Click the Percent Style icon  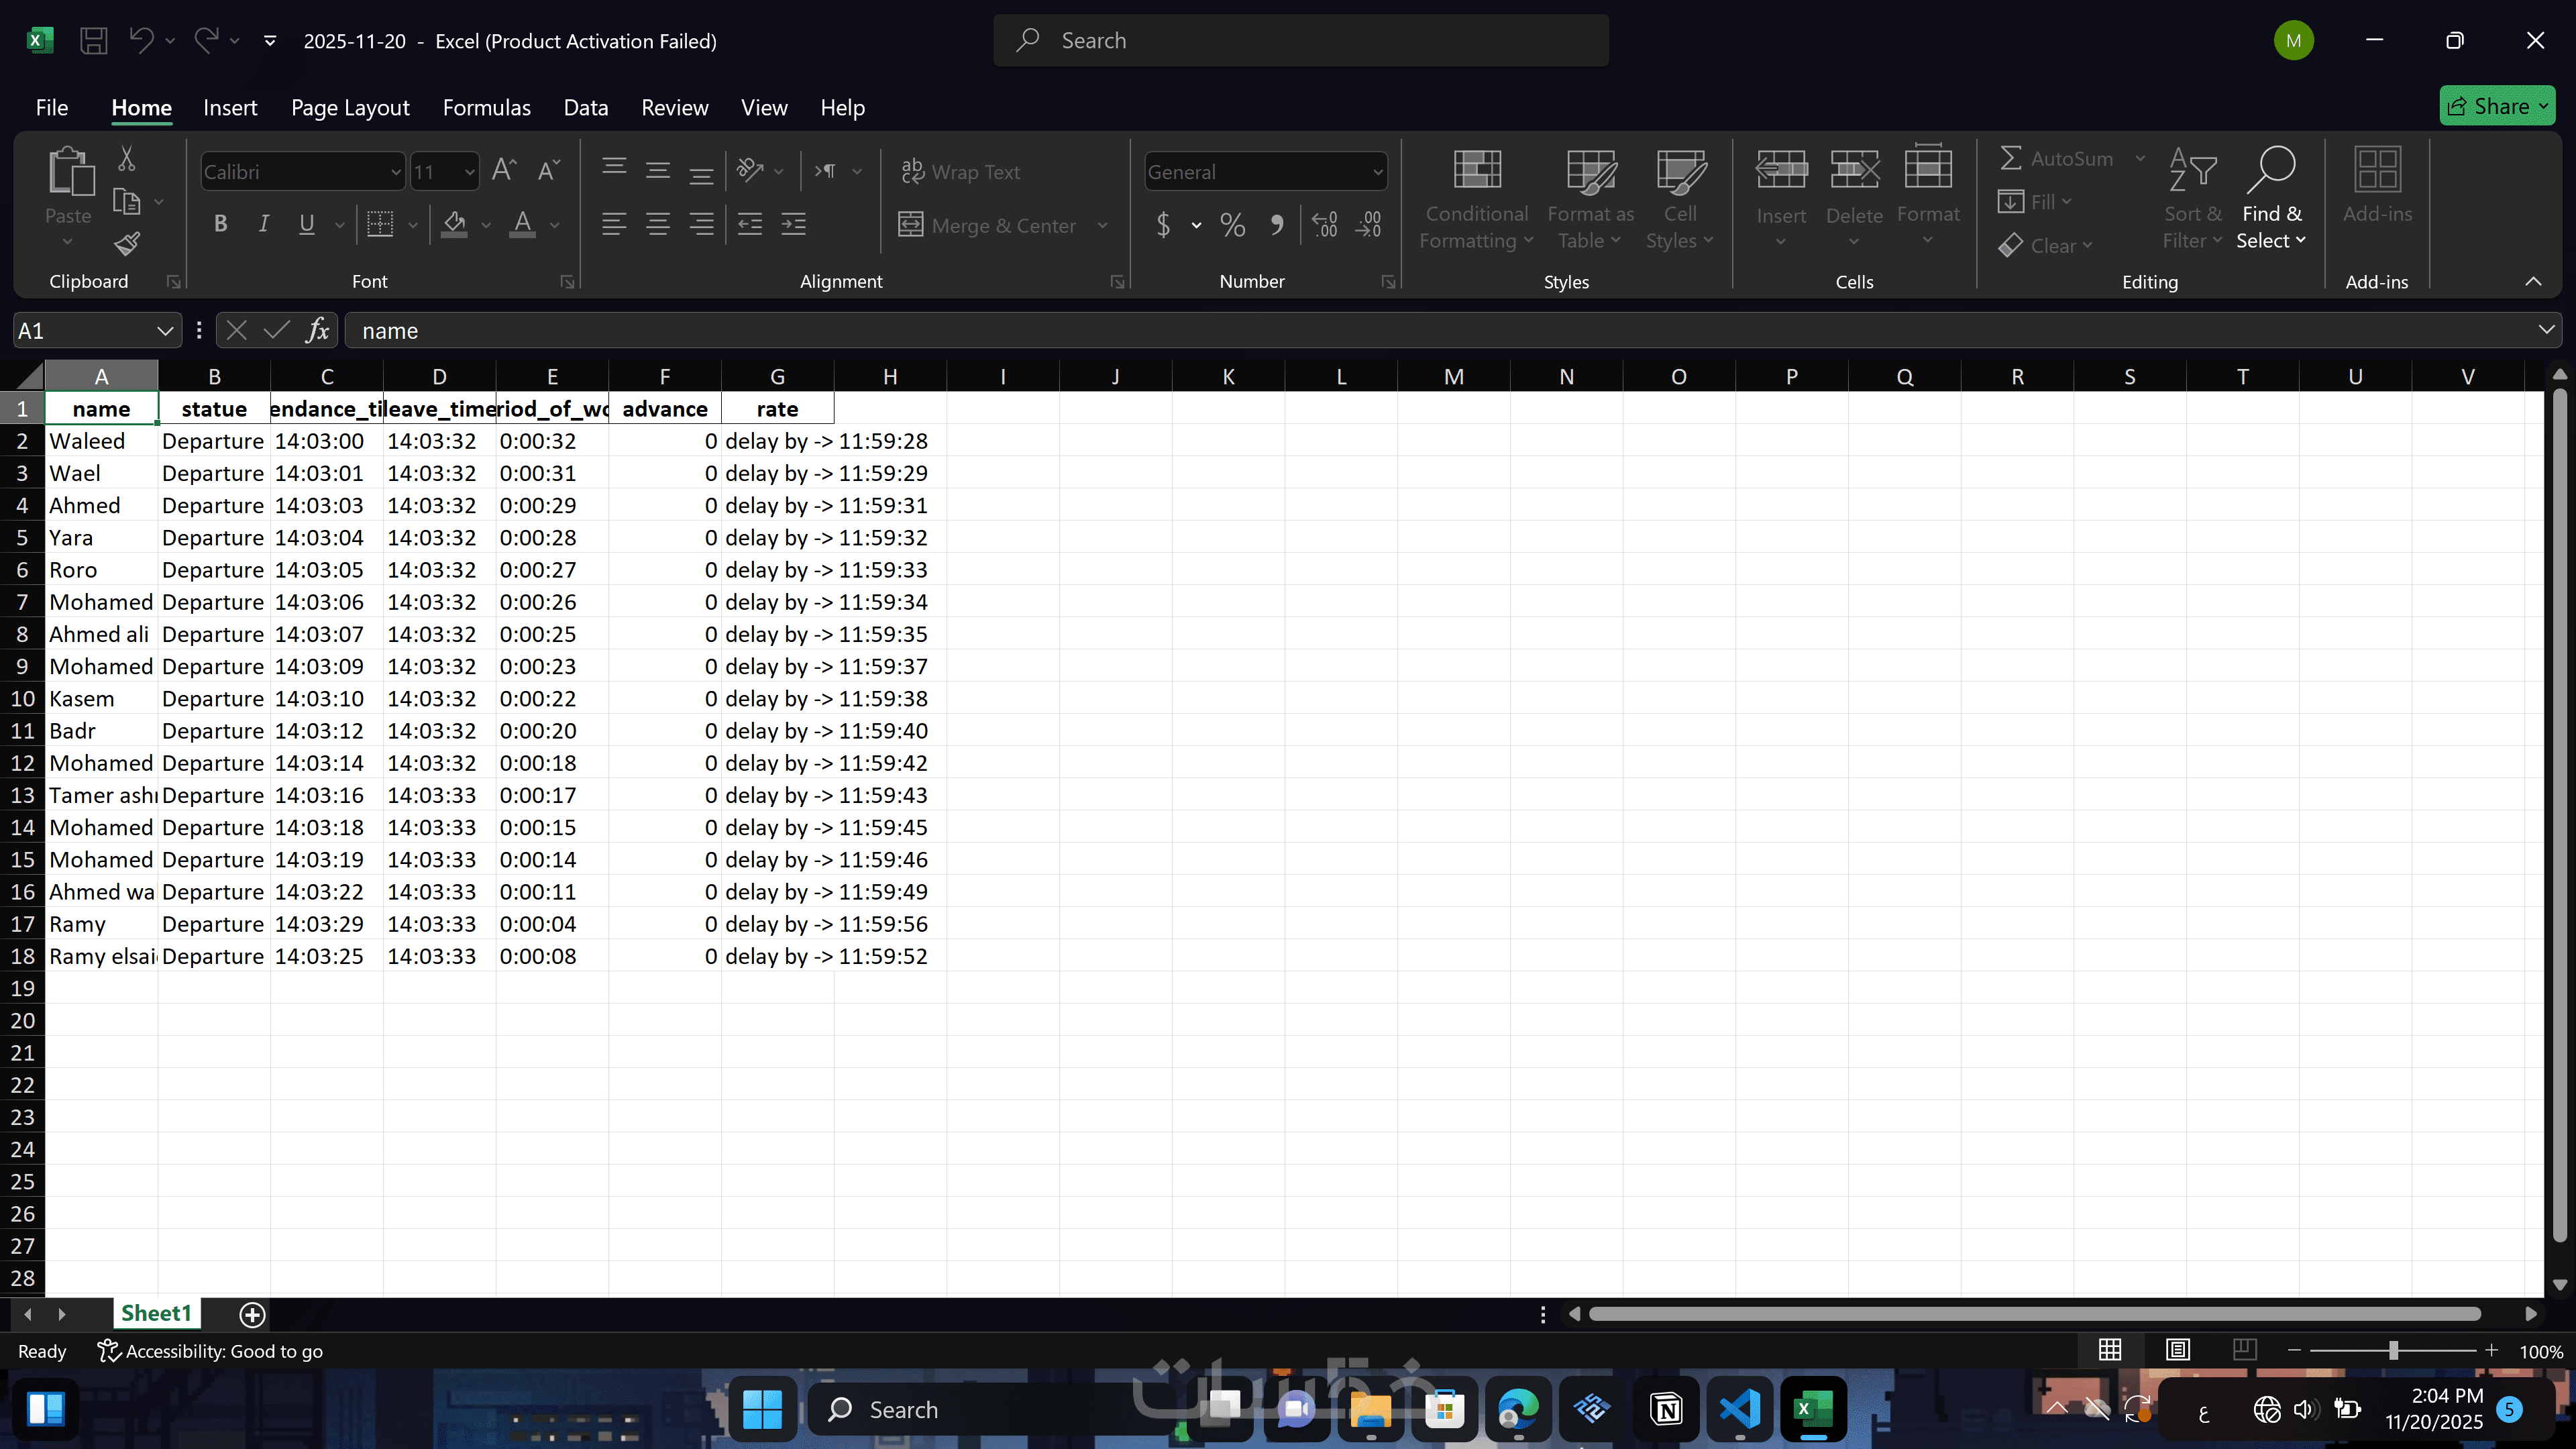point(1232,225)
